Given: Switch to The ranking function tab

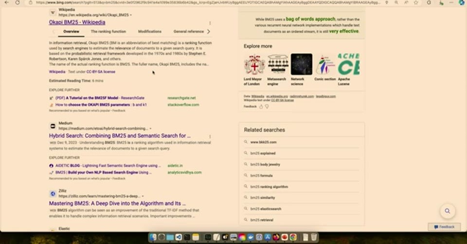Looking at the screenshot, I should pos(108,32).
